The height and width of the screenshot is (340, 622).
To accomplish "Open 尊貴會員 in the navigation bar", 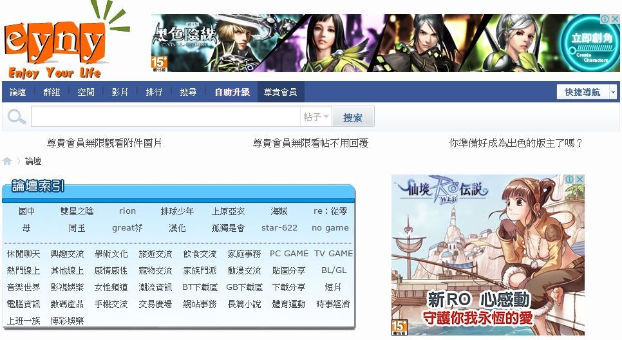I will pos(280,92).
